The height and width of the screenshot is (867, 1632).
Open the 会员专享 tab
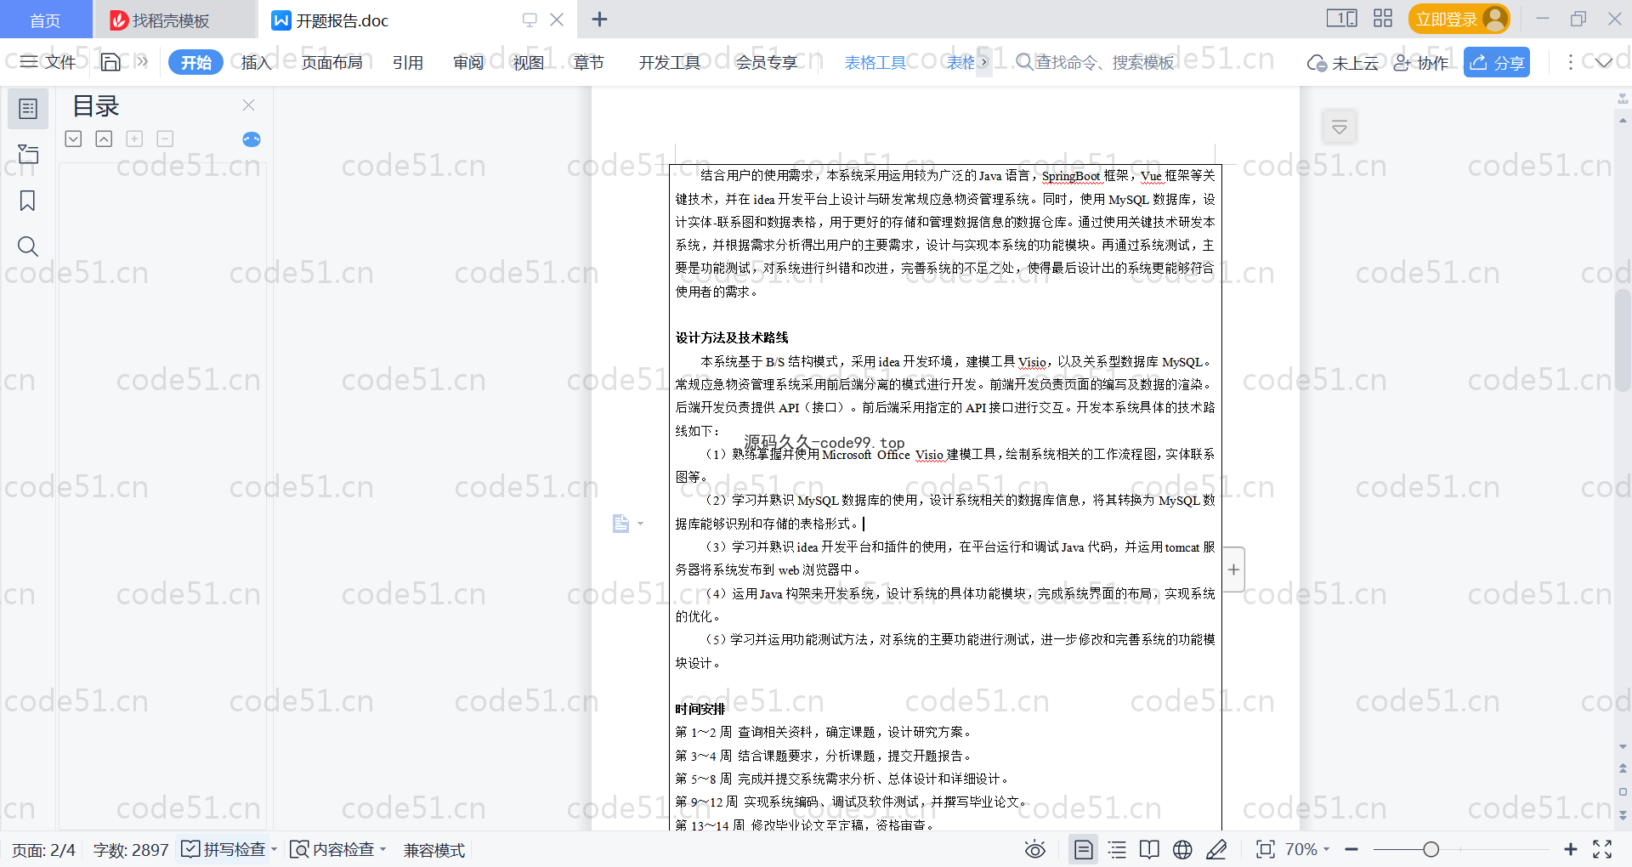[x=767, y=62]
